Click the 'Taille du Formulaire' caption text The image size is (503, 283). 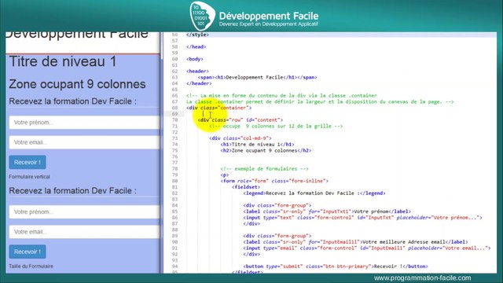(31, 266)
